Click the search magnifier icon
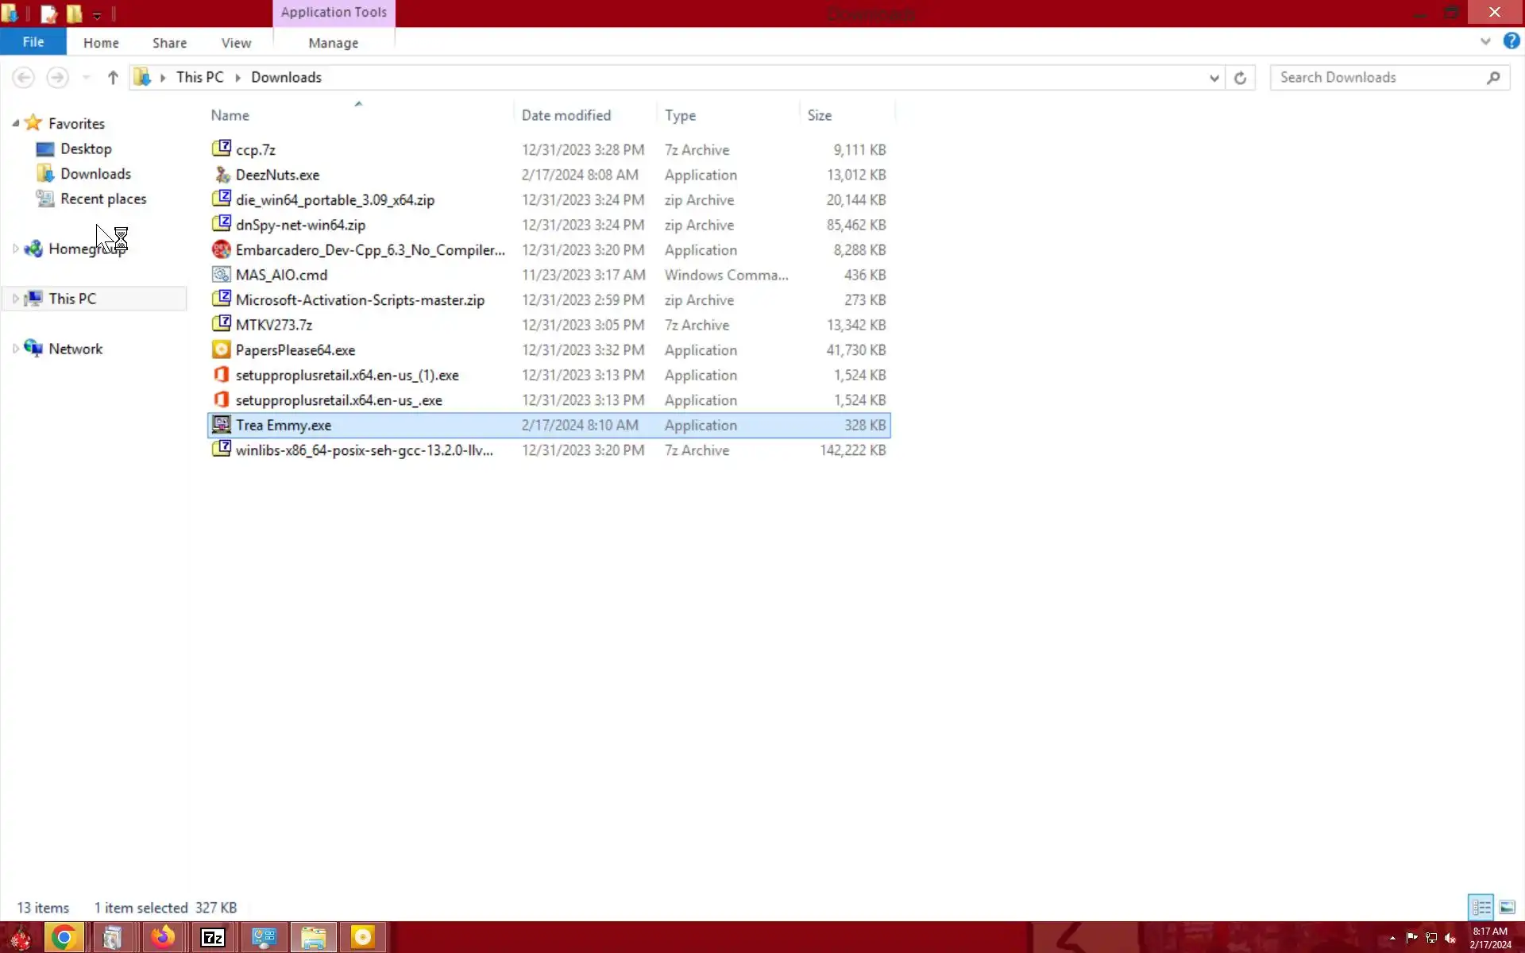This screenshot has width=1525, height=953. (1493, 78)
